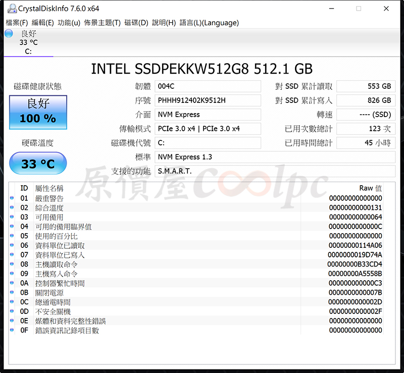The image size is (404, 373).
Task: Click status dot of row 07 資料單位已寫入
Action: [x=12, y=254]
